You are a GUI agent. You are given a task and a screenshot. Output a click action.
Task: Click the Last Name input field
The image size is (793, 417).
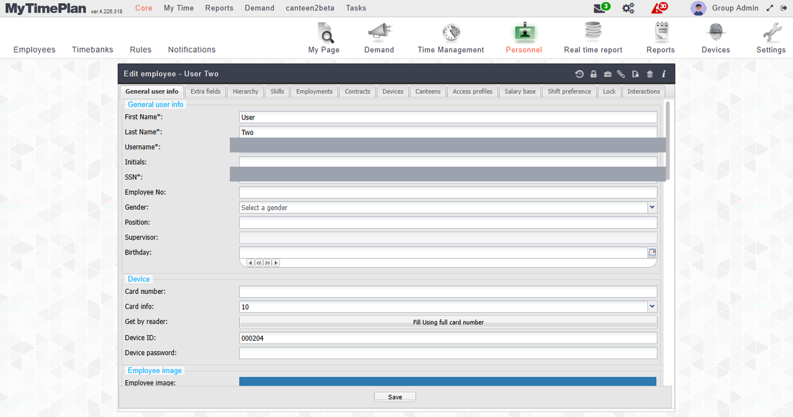click(448, 132)
